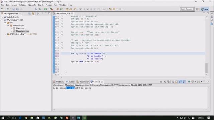Click the Java perspective button

point(205,9)
